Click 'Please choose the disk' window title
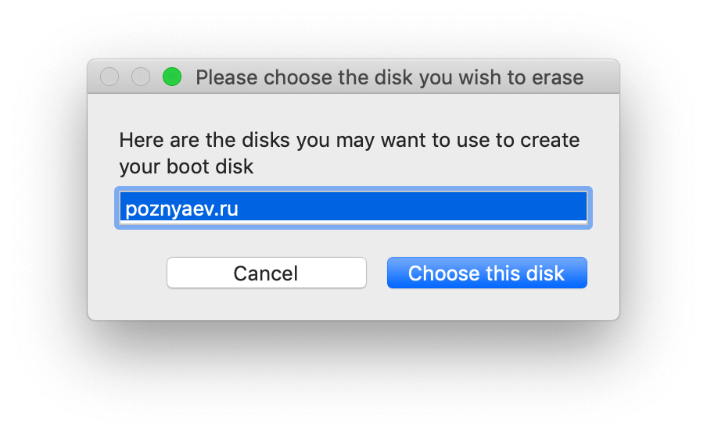 point(313,77)
